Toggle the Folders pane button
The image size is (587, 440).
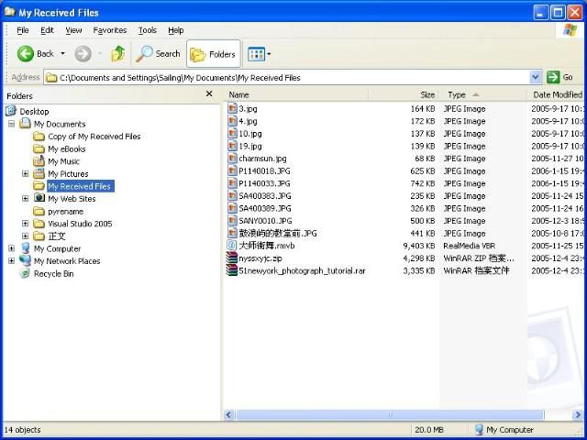point(213,54)
